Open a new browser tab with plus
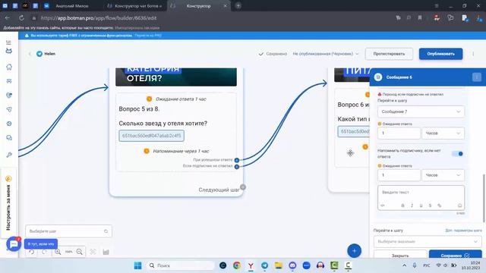This screenshot has width=486, height=273. [x=238, y=5]
